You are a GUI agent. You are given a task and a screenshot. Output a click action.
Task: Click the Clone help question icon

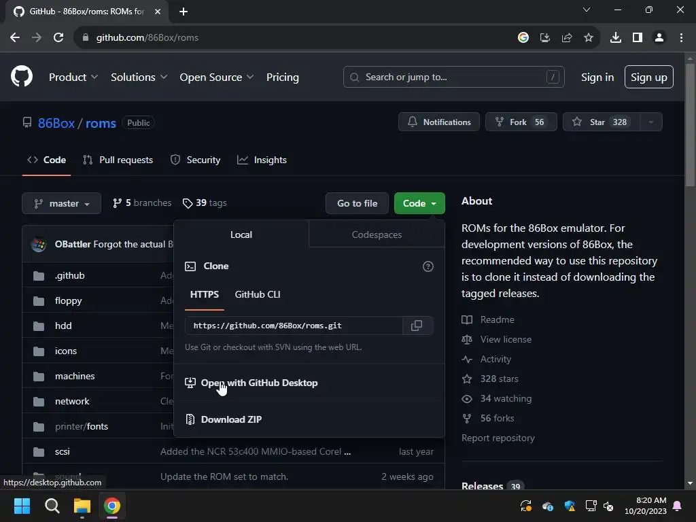(x=428, y=266)
